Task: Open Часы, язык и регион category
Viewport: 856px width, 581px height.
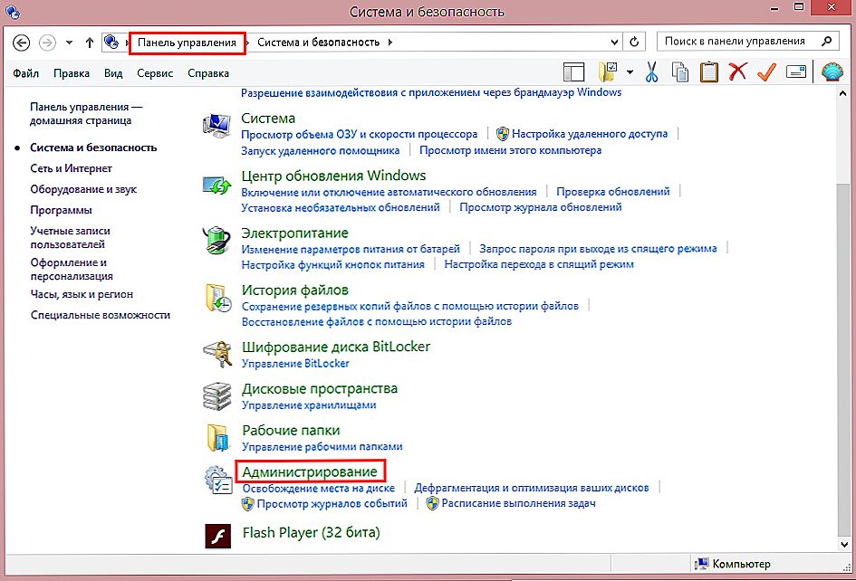Action: click(x=82, y=294)
